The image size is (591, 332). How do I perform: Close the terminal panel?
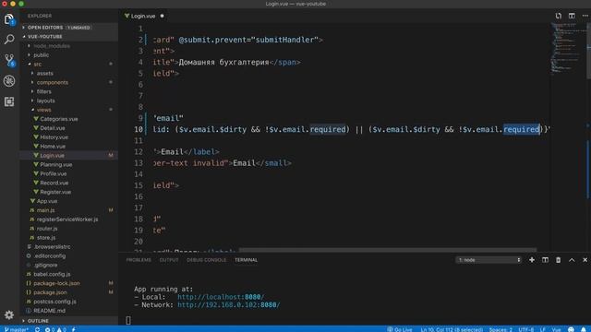click(x=585, y=260)
